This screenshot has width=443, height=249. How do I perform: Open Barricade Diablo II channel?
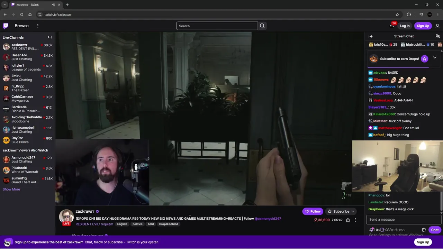pyautogui.click(x=28, y=109)
